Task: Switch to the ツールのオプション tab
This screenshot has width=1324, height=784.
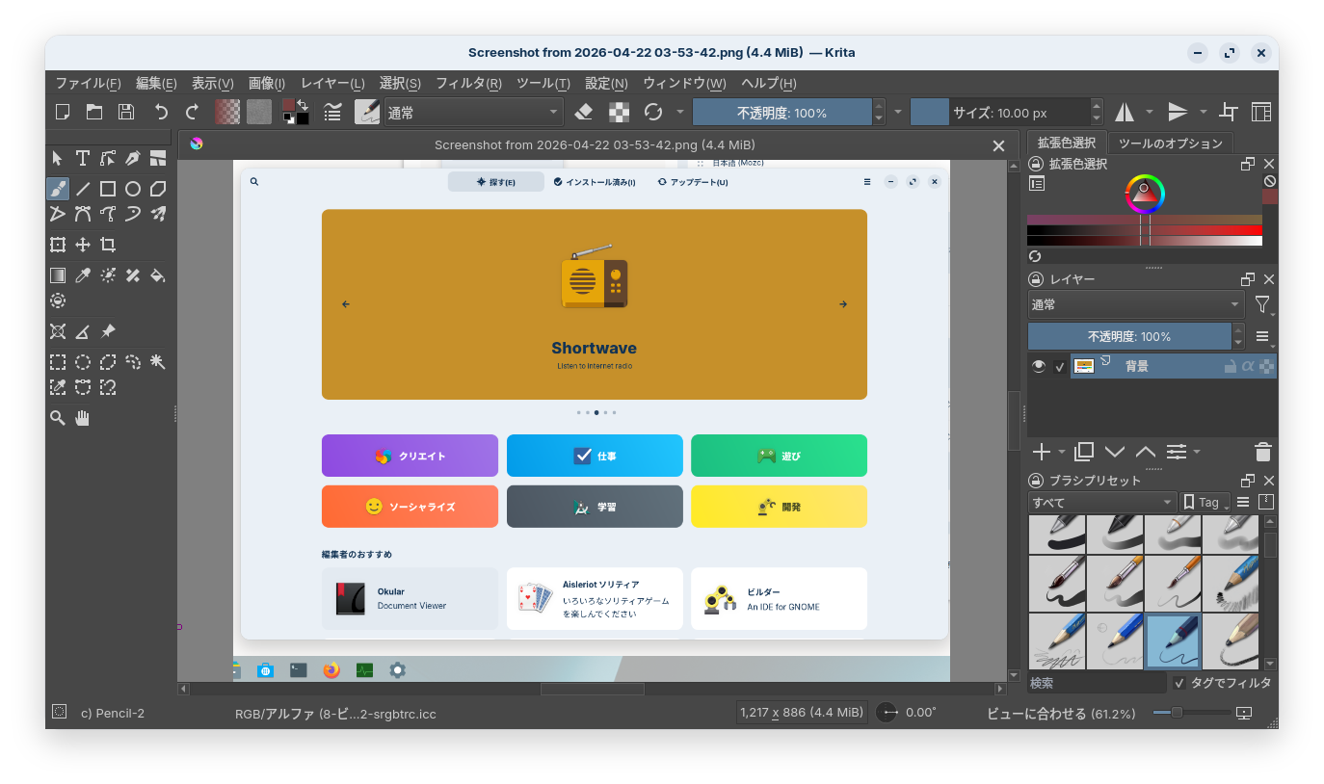Action: (1170, 144)
